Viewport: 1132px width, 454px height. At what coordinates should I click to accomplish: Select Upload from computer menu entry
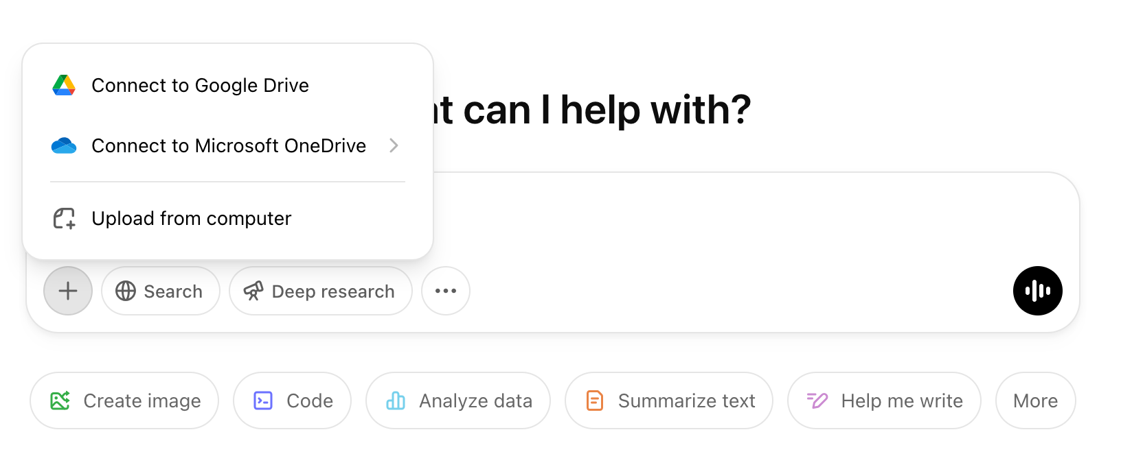click(191, 218)
